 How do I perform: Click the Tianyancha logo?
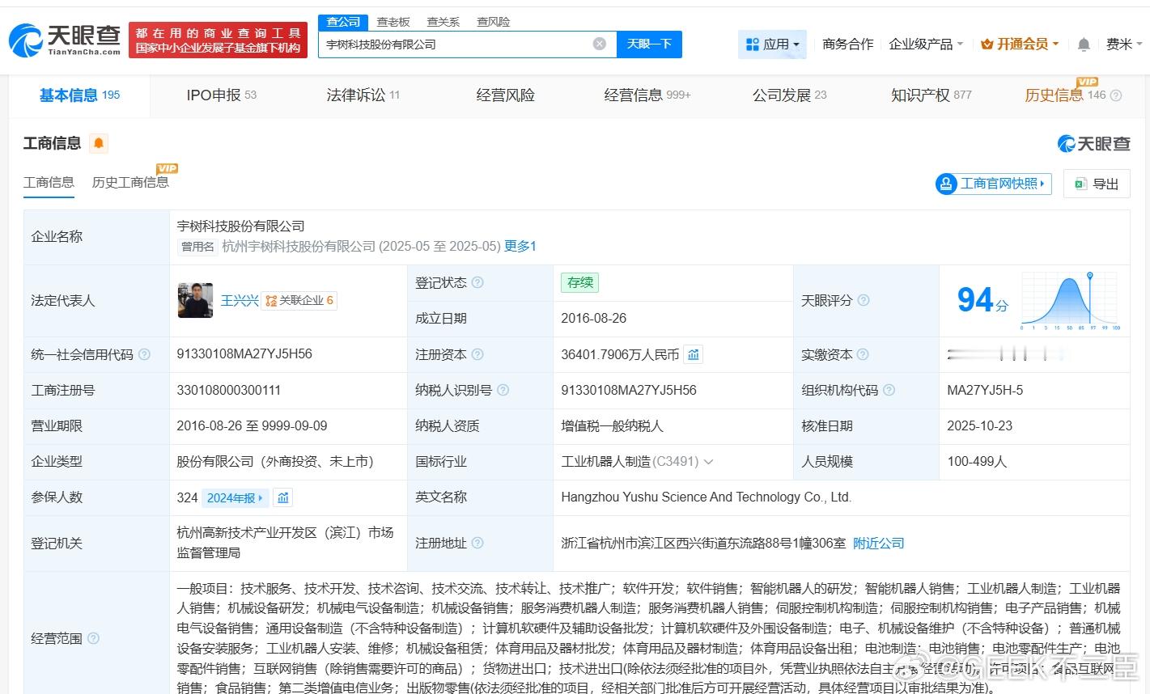pyautogui.click(x=66, y=40)
